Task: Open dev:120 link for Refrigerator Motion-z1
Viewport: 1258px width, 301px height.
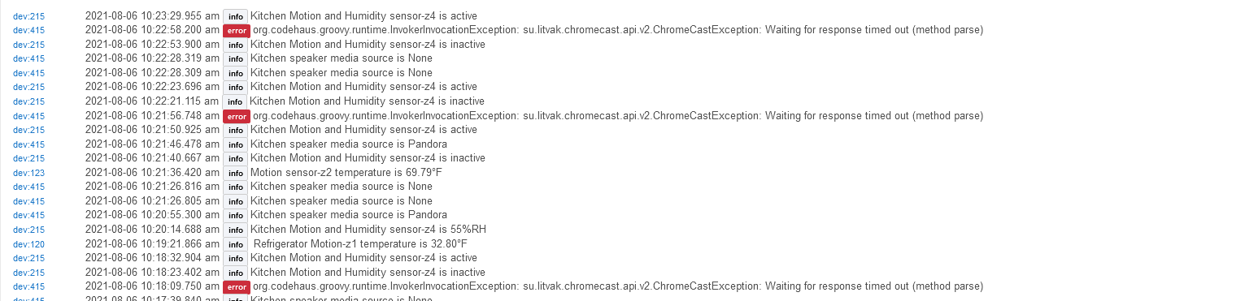Action: point(28,244)
